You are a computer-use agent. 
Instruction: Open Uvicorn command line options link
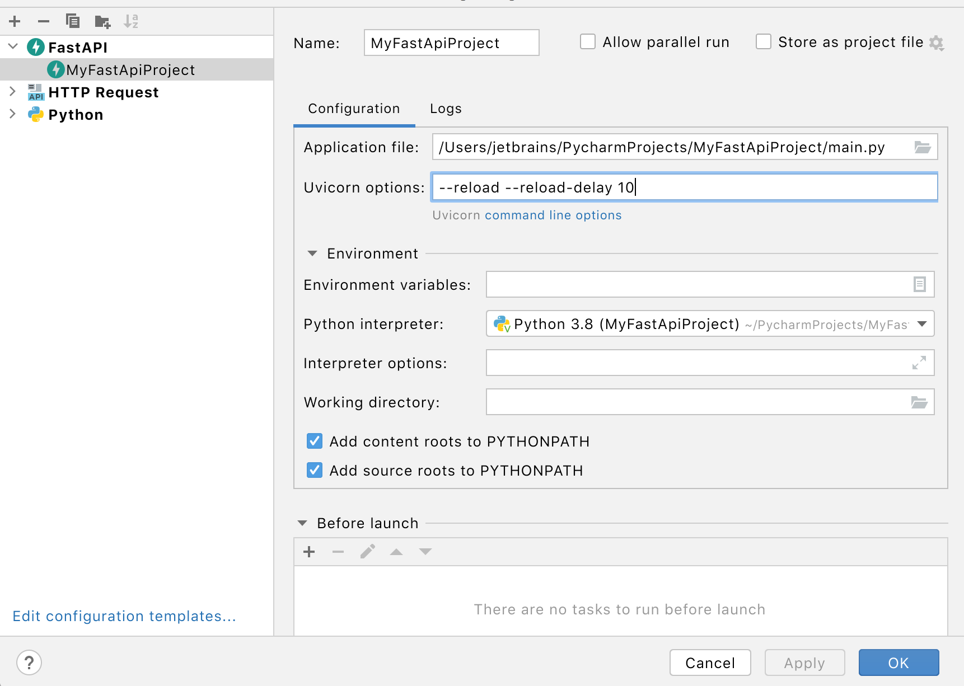(553, 215)
